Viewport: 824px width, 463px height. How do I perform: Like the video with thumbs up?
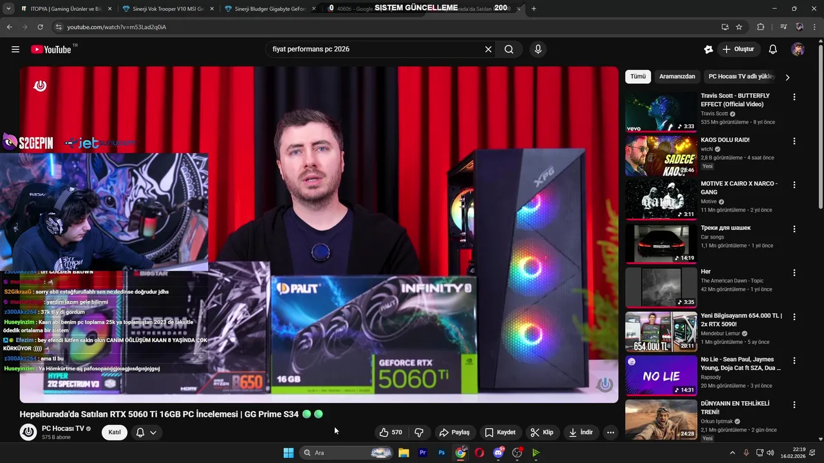coord(391,432)
